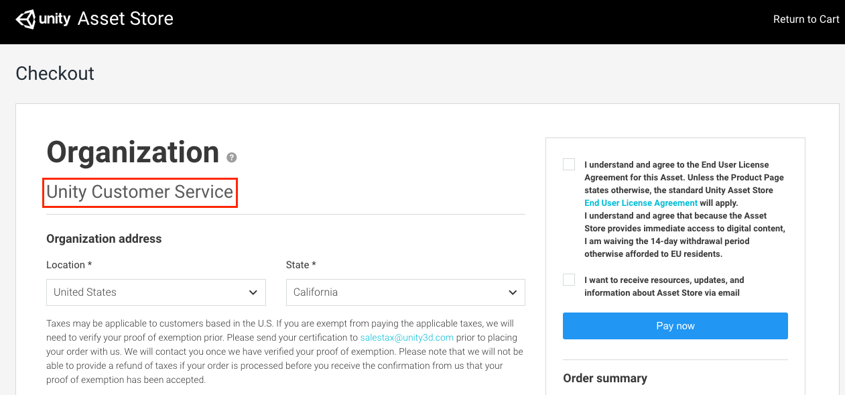This screenshot has height=395, width=845.
Task: Click the salestax@unity3d.com email link
Action: pos(407,337)
